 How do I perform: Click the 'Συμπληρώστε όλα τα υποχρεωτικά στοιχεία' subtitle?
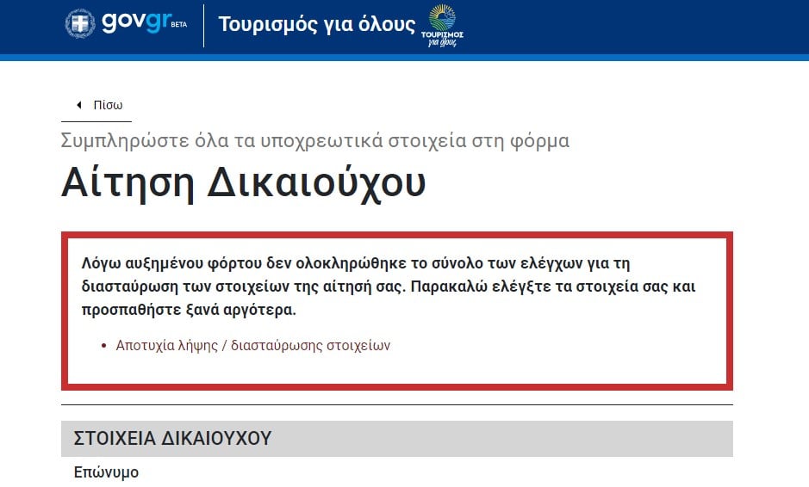click(x=314, y=140)
